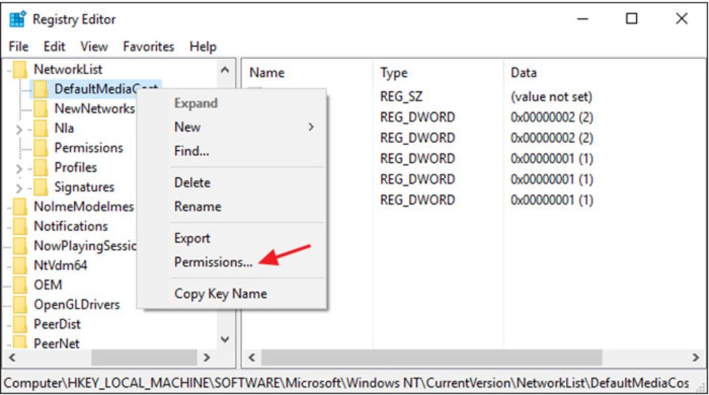709x395 pixels.
Task: Expand the Signatures key
Action: pyautogui.click(x=19, y=188)
